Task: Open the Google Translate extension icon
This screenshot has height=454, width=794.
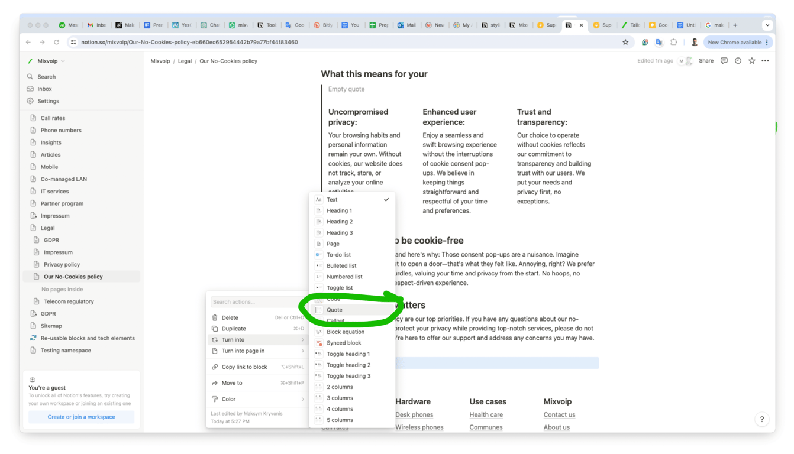Action: (659, 43)
